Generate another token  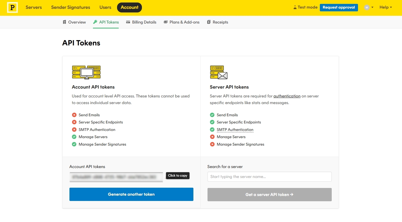[131, 194]
